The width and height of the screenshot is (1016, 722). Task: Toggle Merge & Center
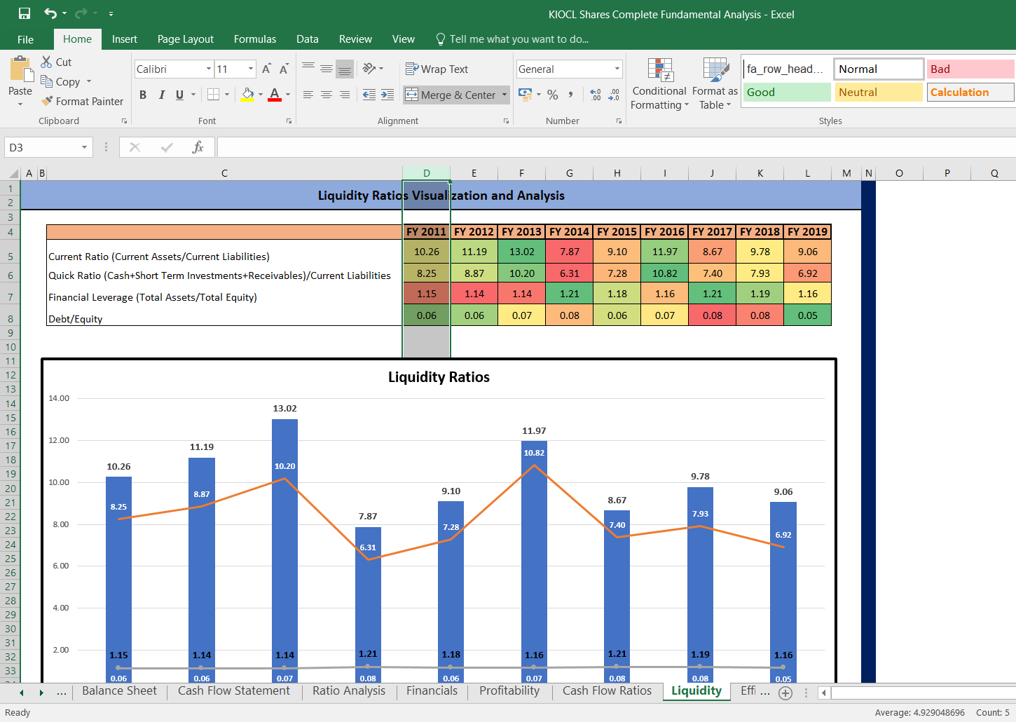[451, 95]
